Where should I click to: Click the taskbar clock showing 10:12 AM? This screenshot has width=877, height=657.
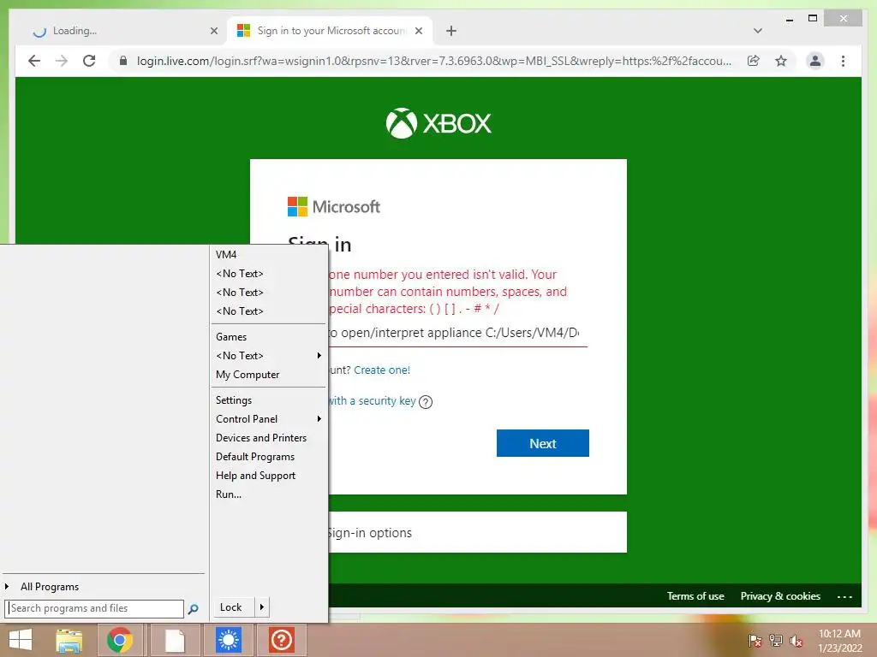point(840,641)
